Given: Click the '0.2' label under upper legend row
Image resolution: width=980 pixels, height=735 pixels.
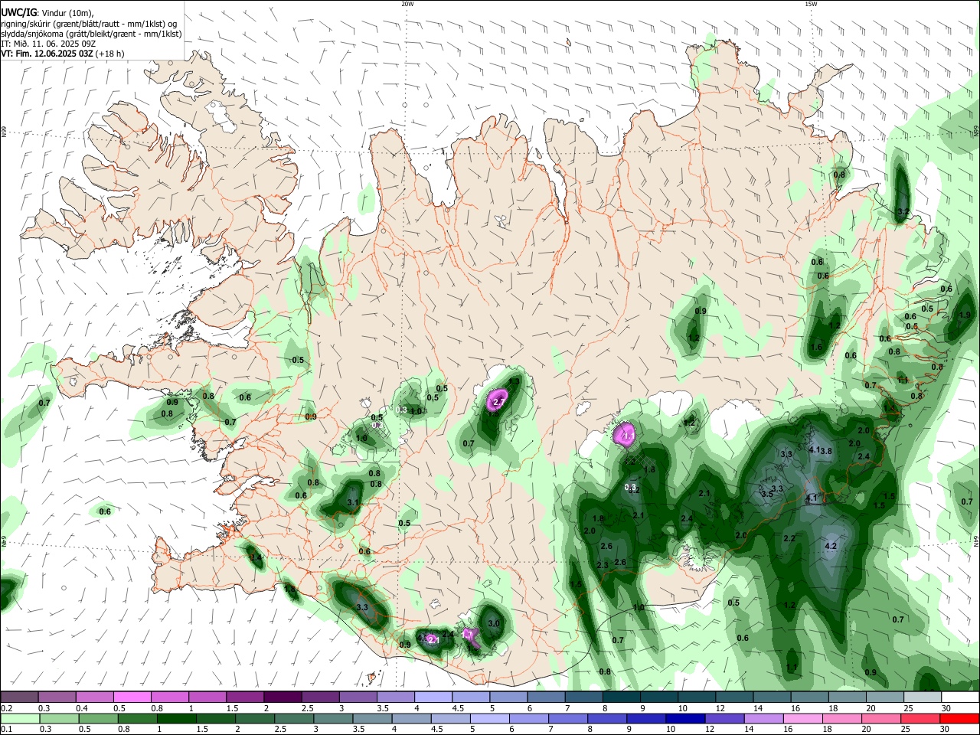Looking at the screenshot, I should click(6, 708).
